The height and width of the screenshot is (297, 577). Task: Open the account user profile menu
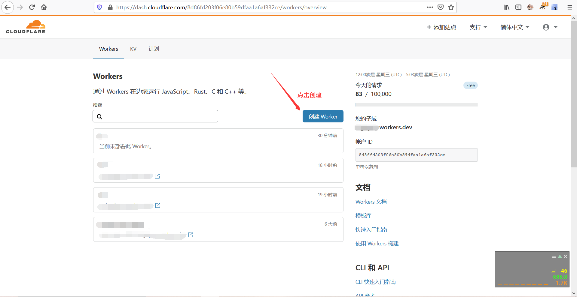(x=550, y=27)
